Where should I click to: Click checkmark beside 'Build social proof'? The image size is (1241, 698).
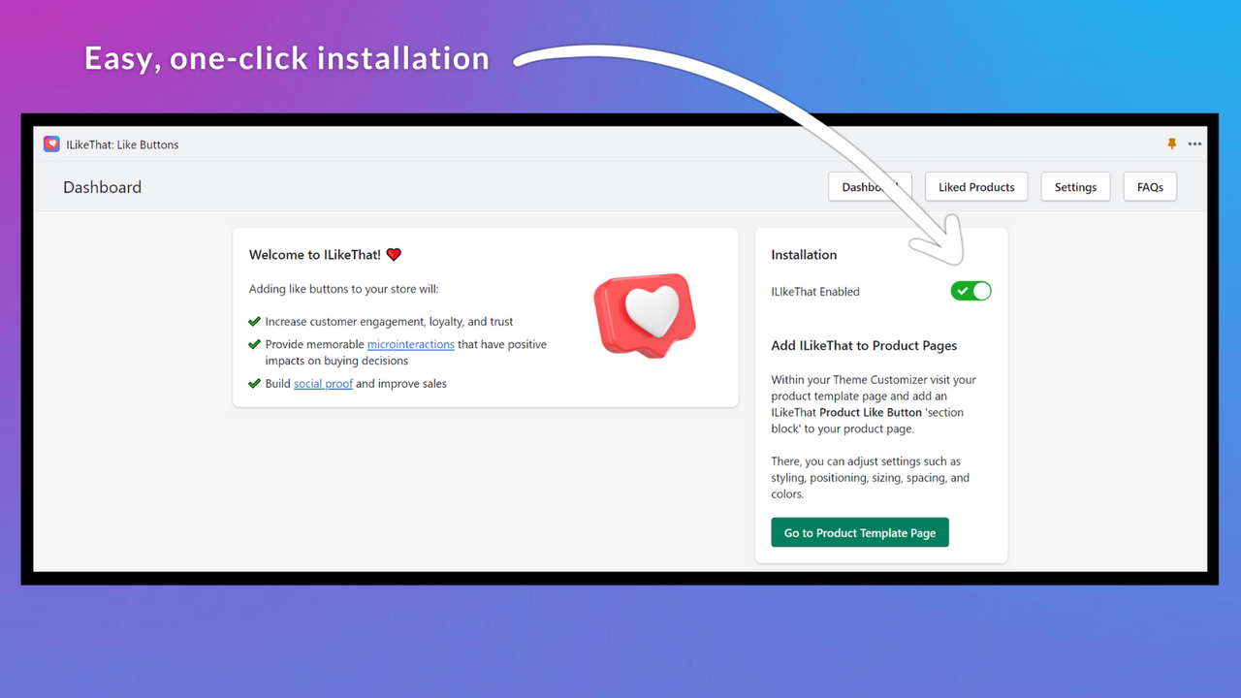(254, 384)
